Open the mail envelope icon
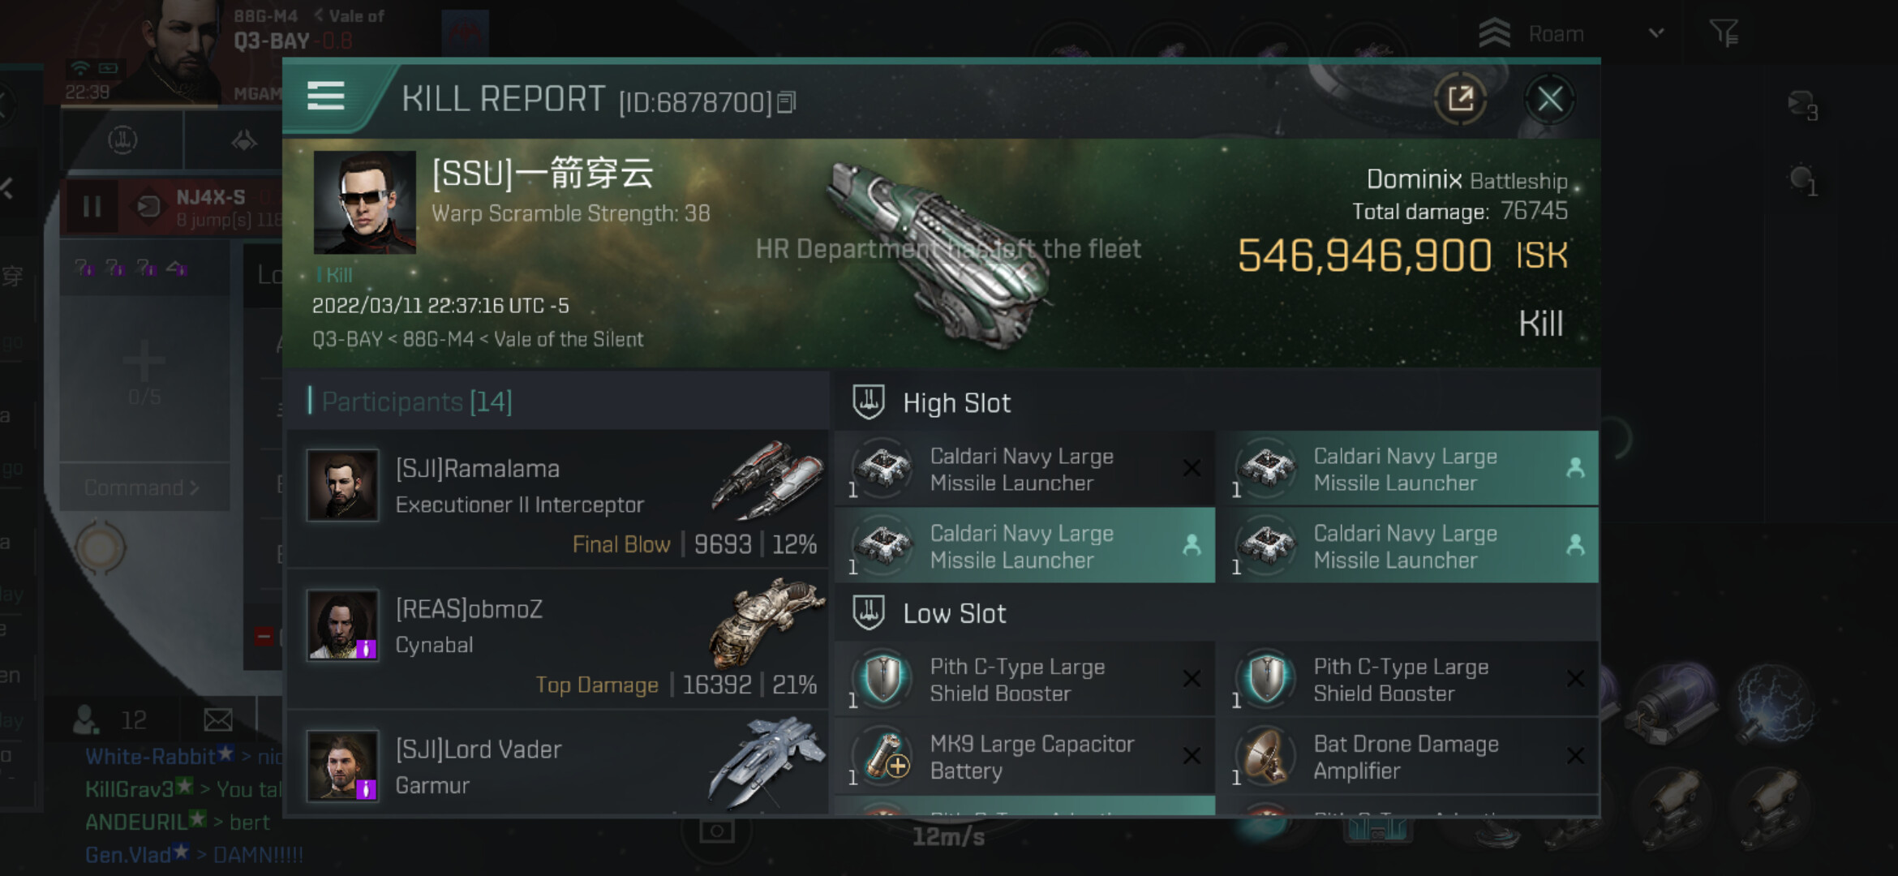This screenshot has width=1898, height=876. pyautogui.click(x=217, y=719)
